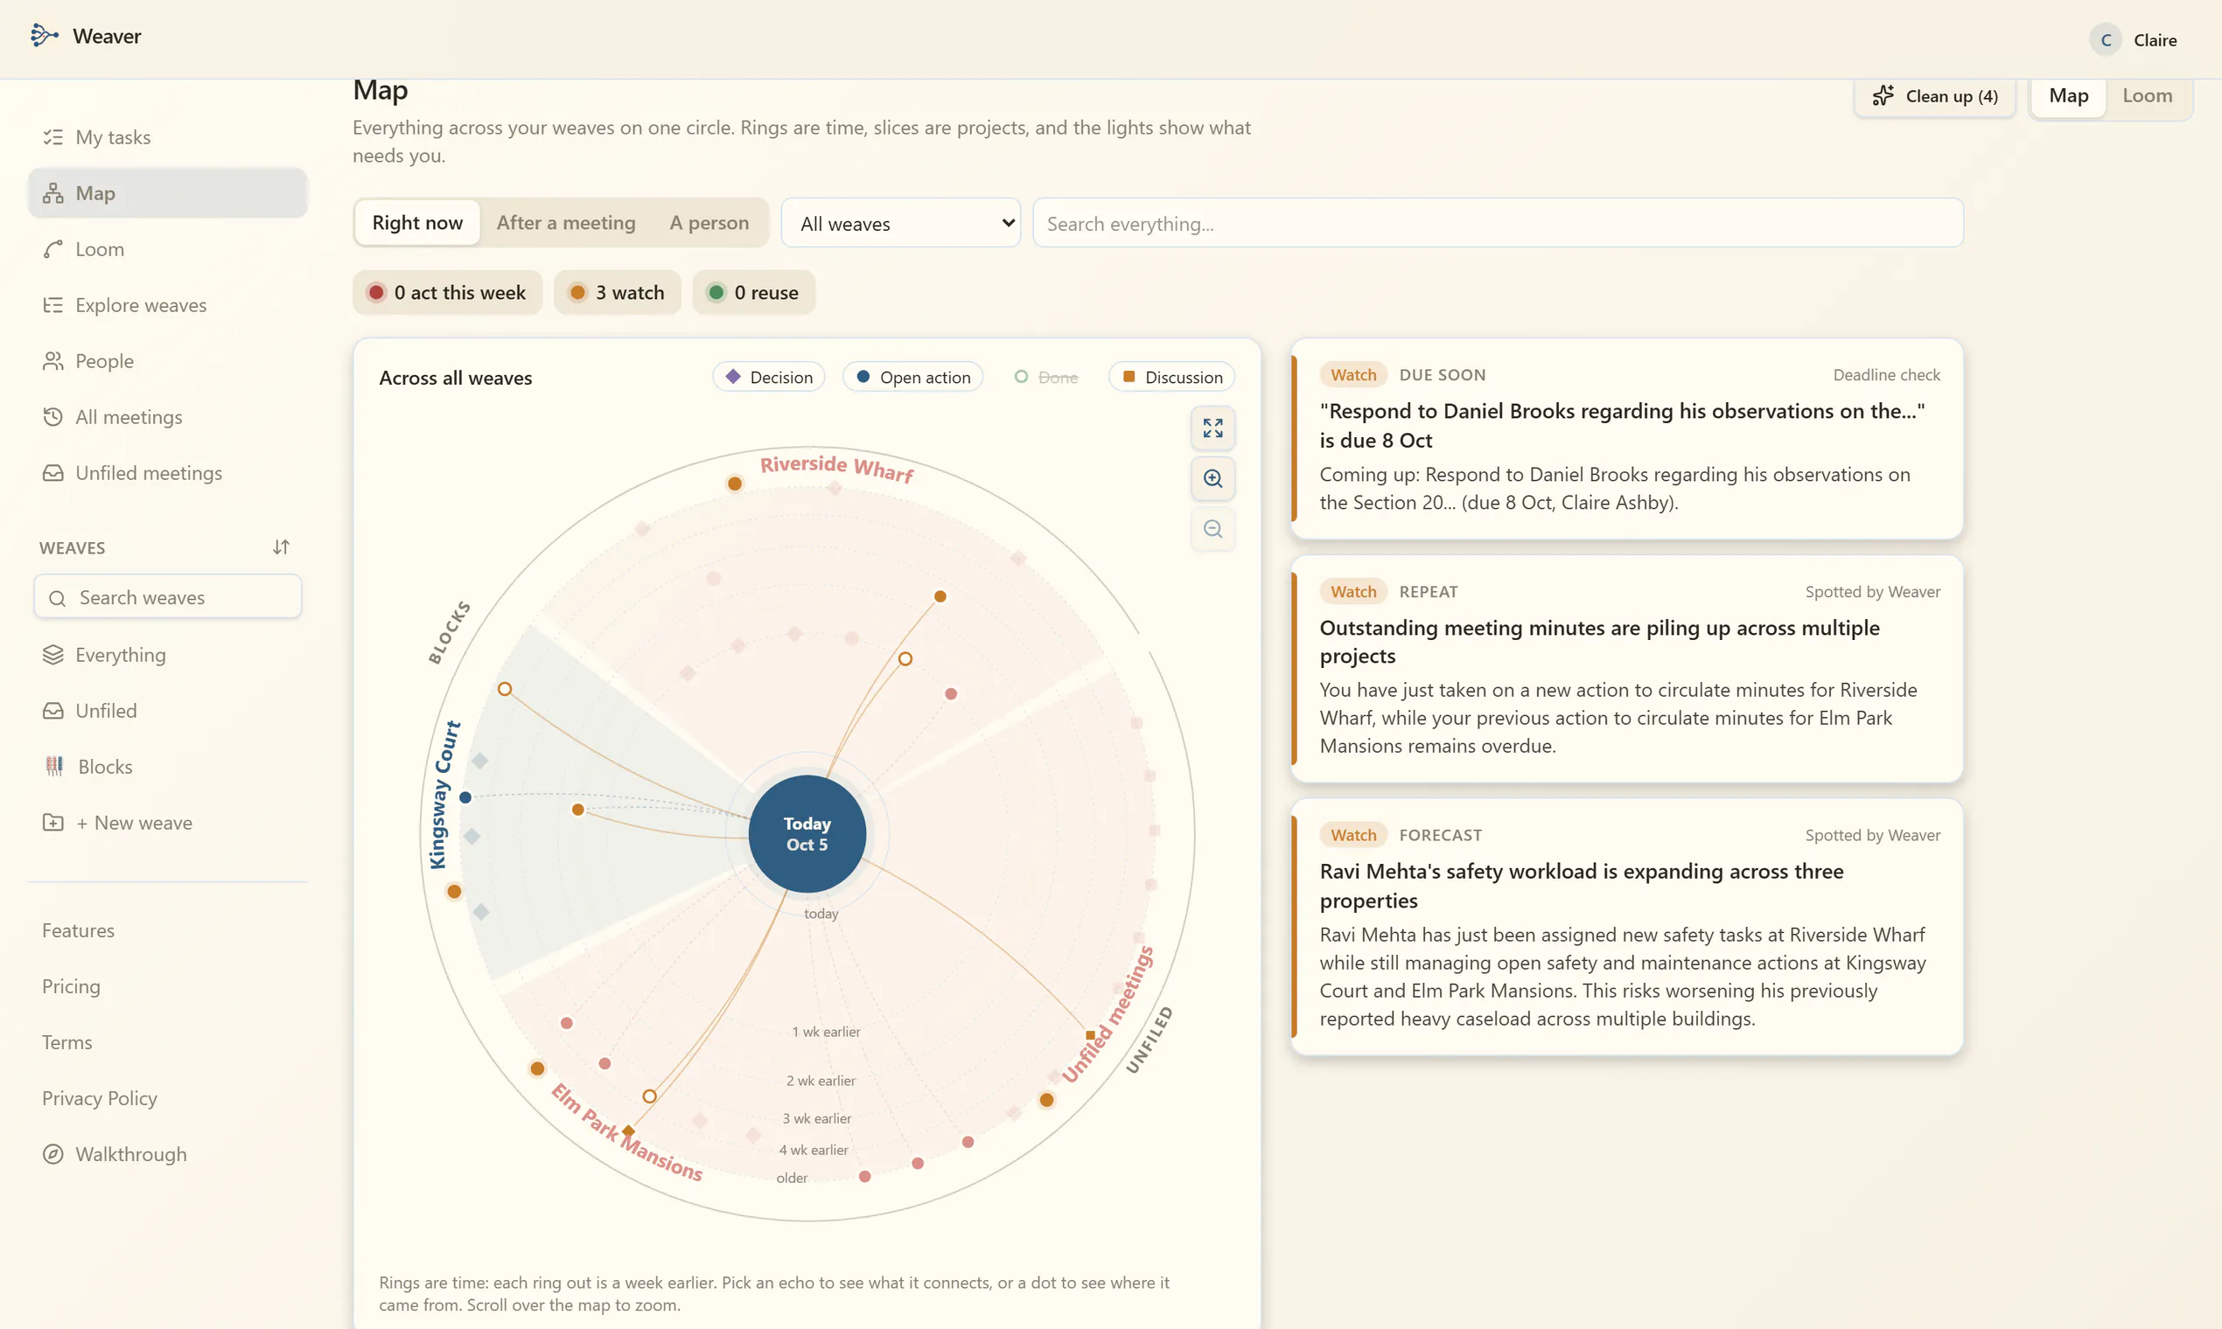The height and width of the screenshot is (1329, 2222).
Task: Zoom in on the map
Action: click(x=1212, y=478)
